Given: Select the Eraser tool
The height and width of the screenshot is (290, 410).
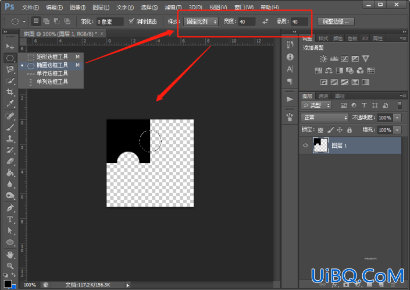Looking at the screenshot, I should (10, 161).
